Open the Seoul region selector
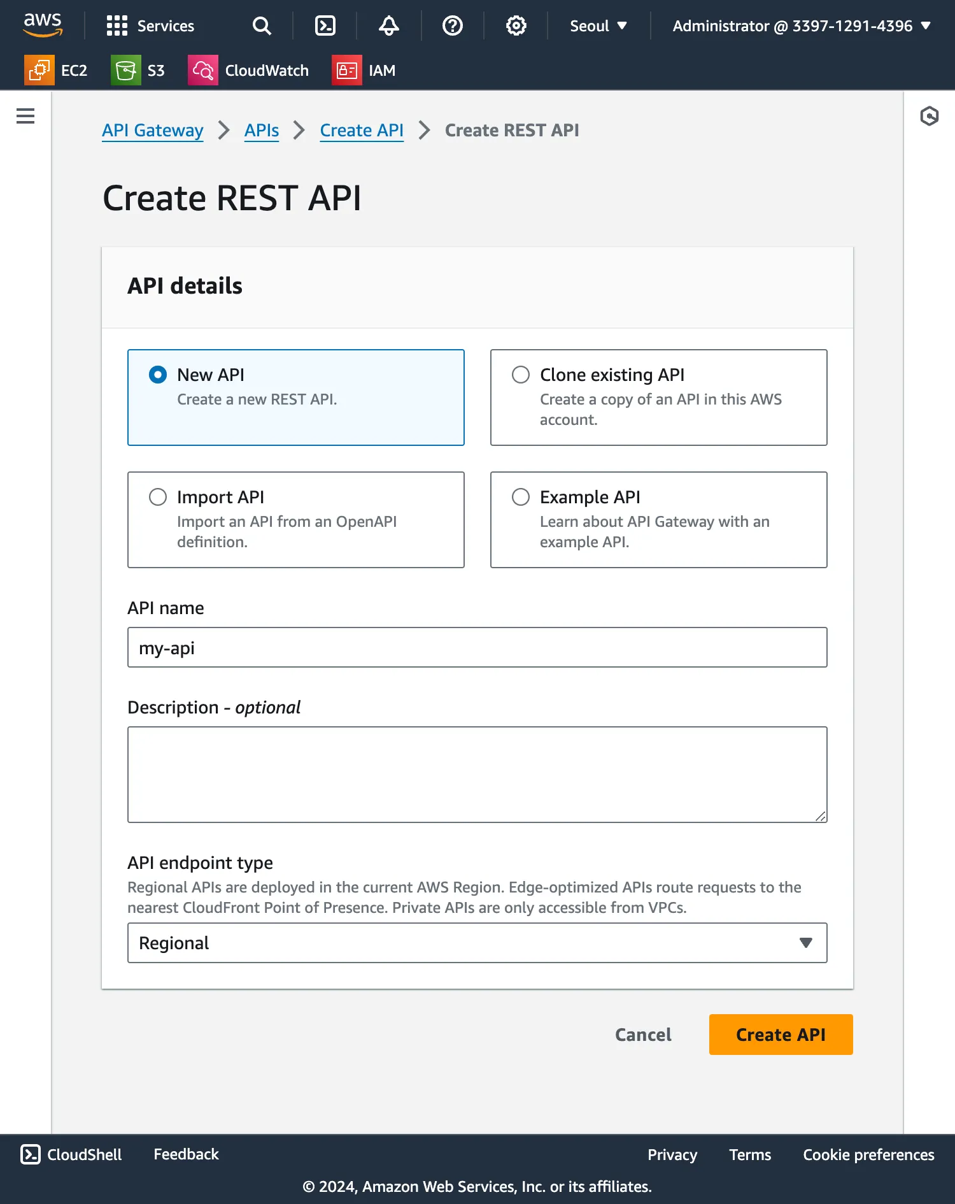This screenshot has height=1204, width=955. (598, 25)
